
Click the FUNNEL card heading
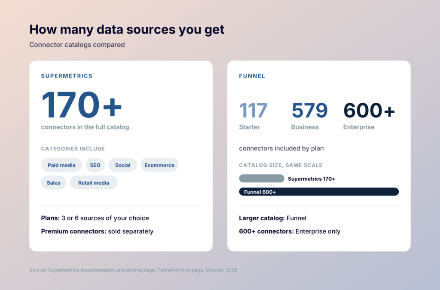point(252,76)
